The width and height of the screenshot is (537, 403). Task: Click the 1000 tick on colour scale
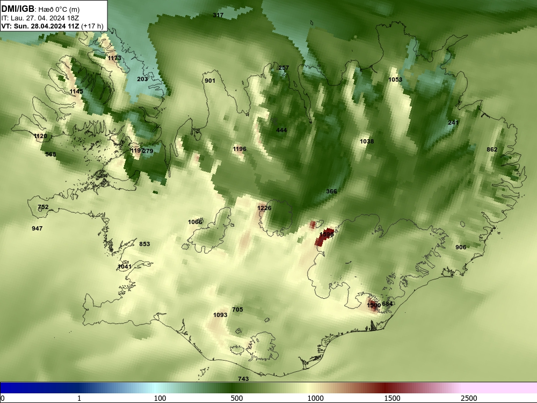[x=315, y=398]
